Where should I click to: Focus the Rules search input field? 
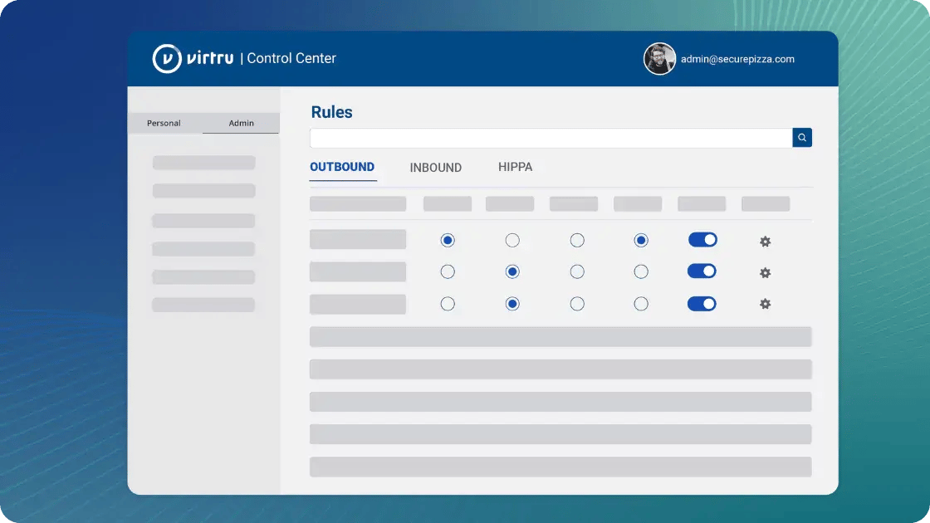(x=551, y=138)
